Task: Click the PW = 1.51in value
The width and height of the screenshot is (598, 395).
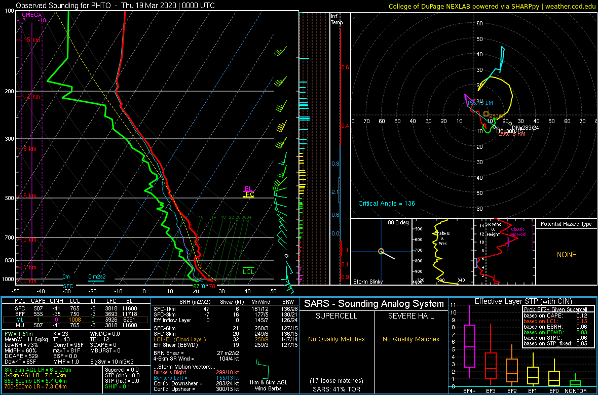Action: pyautogui.click(x=20, y=334)
